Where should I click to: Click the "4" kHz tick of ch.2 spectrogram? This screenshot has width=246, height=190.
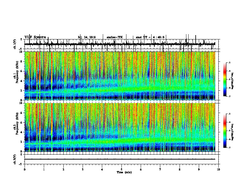[x=22, y=132]
